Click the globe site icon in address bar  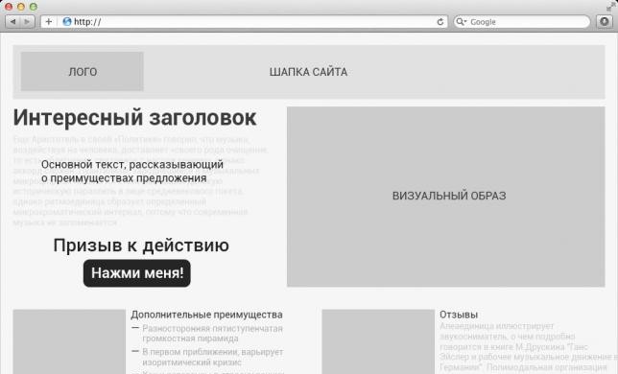[67, 21]
